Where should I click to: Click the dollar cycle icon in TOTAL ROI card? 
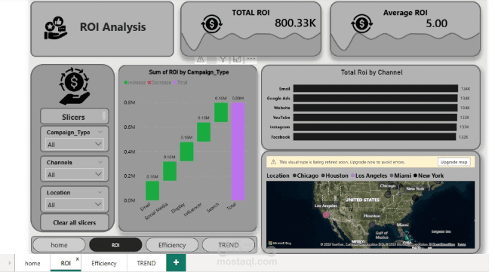(x=211, y=23)
